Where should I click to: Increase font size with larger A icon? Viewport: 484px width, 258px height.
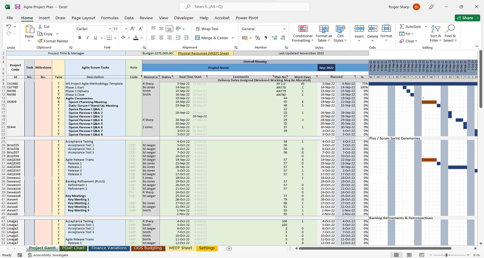pos(133,29)
